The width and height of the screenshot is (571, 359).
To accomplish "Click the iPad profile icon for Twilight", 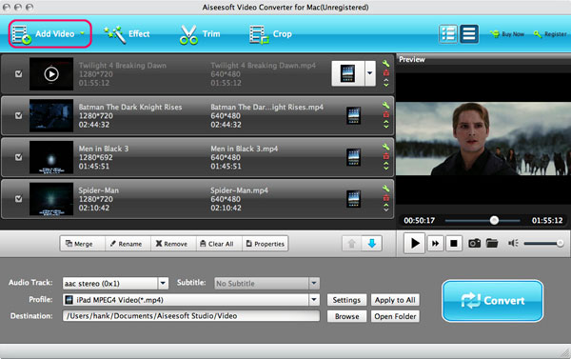I will pos(347,73).
